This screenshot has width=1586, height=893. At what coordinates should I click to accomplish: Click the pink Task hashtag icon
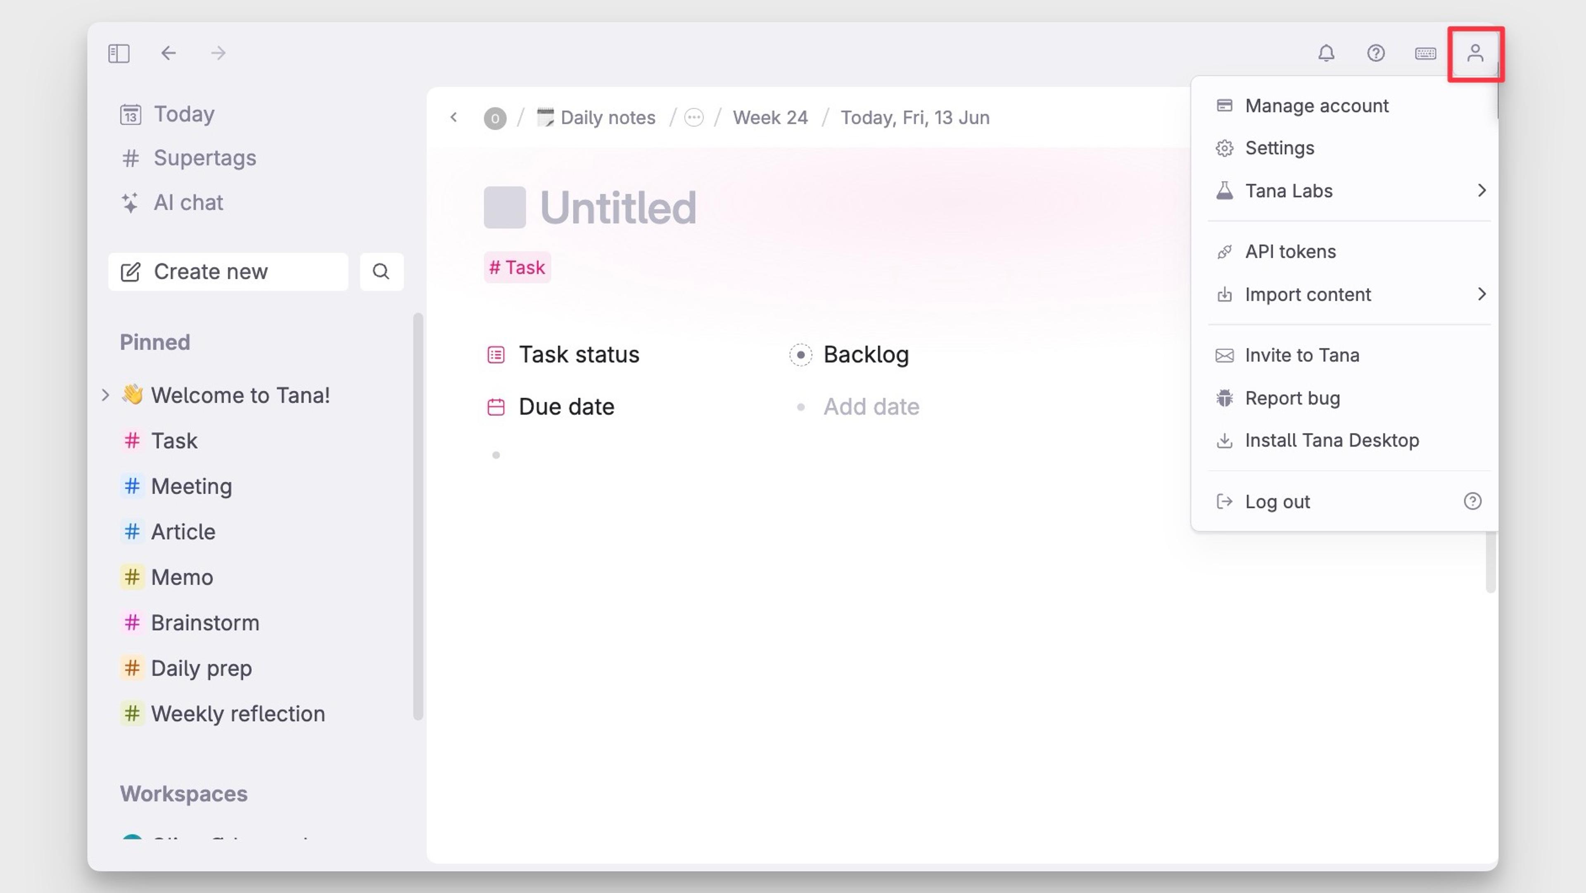(x=132, y=441)
